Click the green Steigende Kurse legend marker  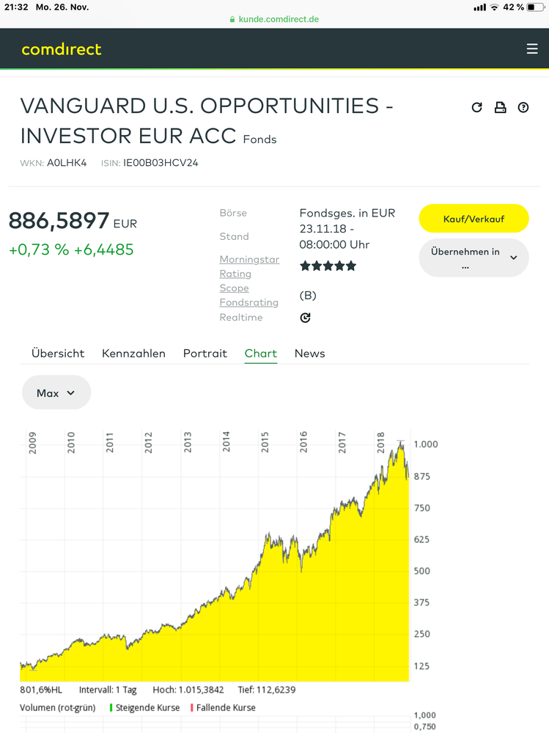pos(111,708)
